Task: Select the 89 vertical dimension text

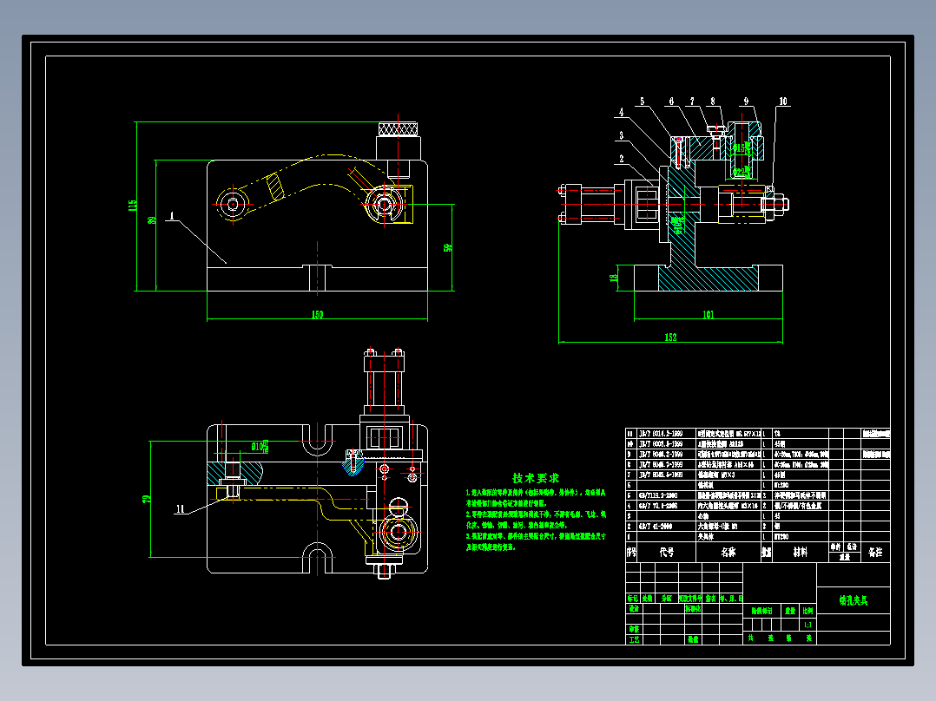Action: pyautogui.click(x=152, y=220)
